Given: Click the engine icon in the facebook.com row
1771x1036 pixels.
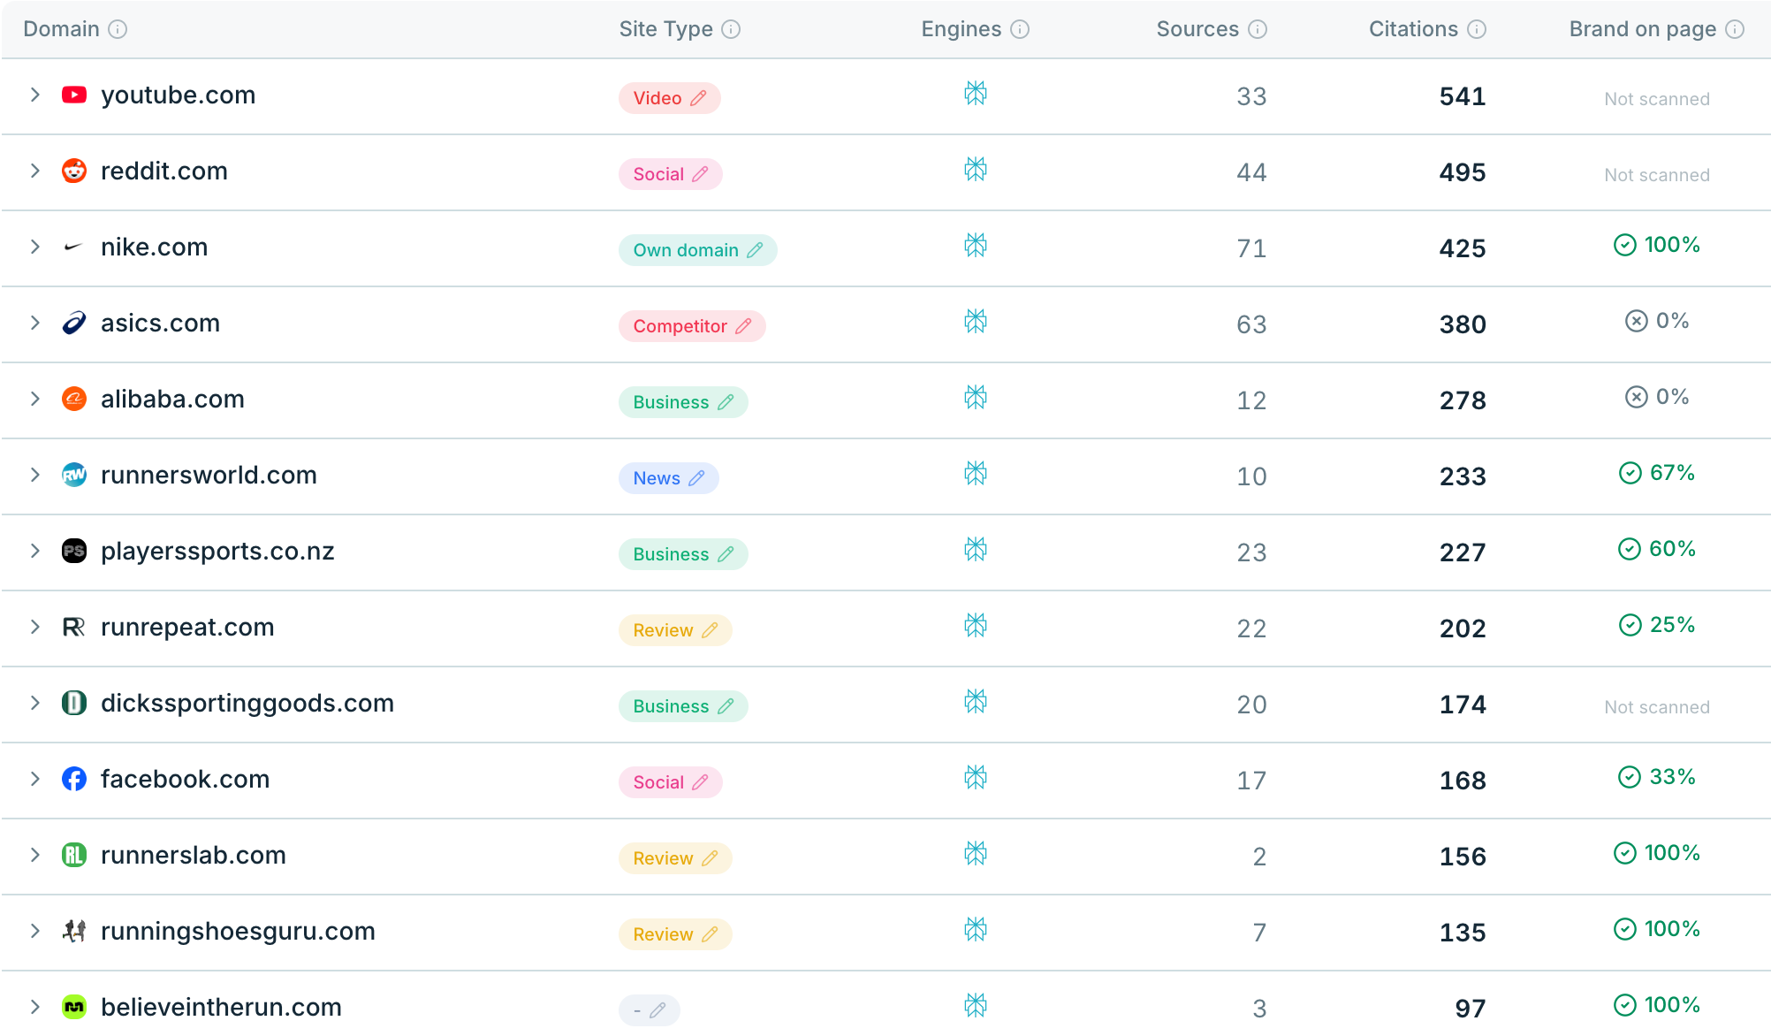Looking at the screenshot, I should (976, 777).
